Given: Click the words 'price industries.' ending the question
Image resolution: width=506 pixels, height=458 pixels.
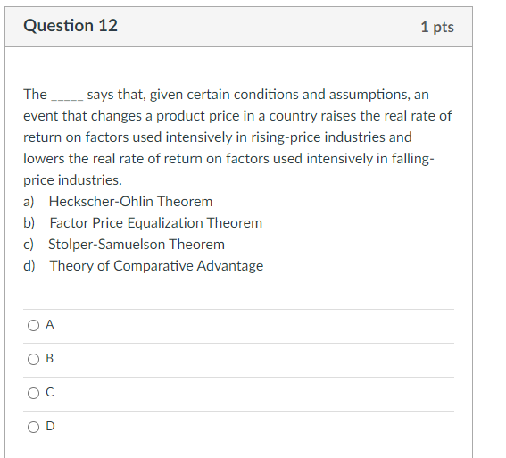Looking at the screenshot, I should click(x=72, y=180).
